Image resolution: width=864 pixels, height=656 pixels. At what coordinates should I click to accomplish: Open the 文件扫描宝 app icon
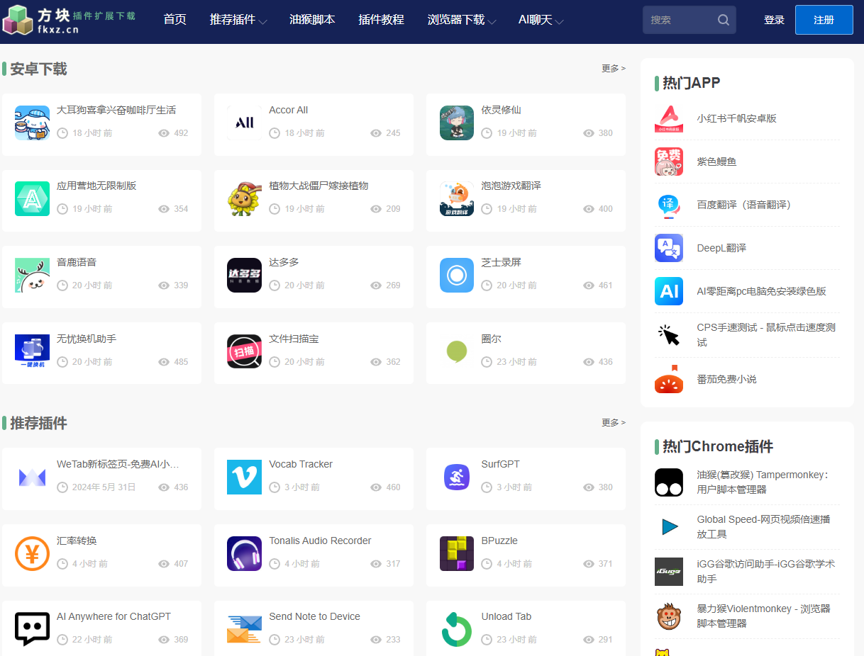point(244,351)
